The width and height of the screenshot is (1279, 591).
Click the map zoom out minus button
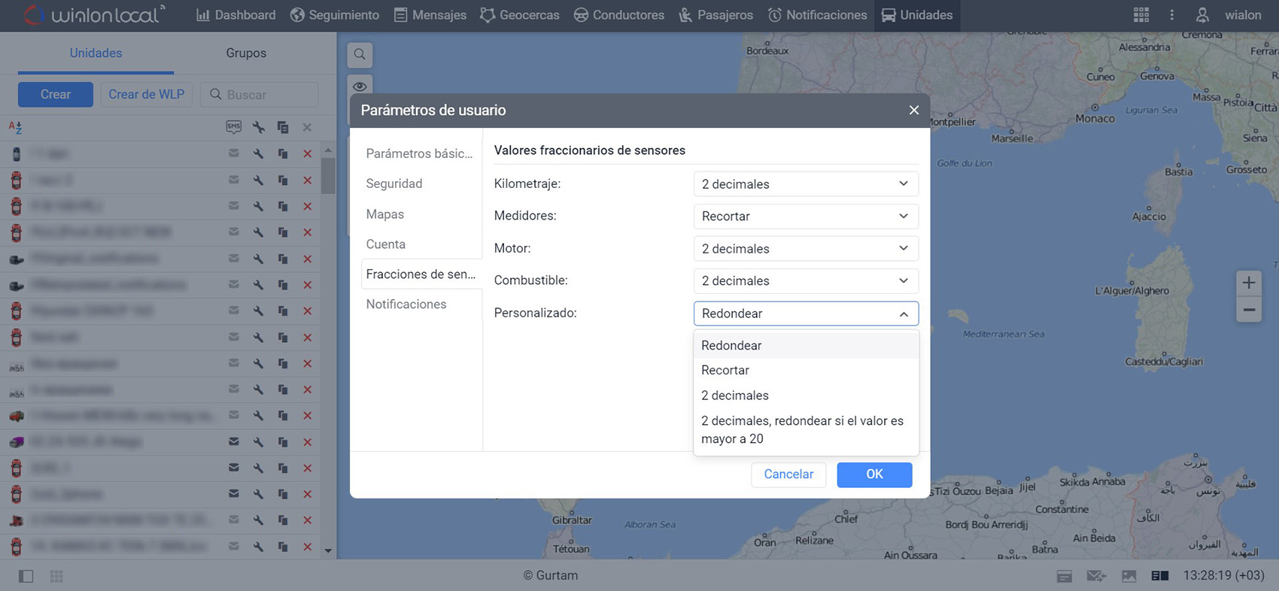[1248, 310]
